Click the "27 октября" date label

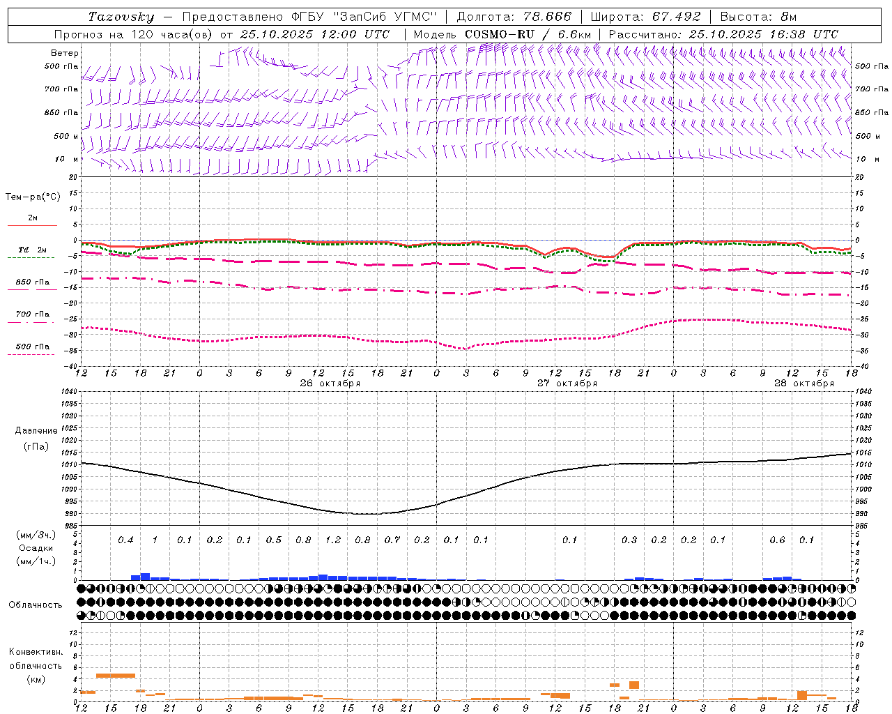point(567,383)
